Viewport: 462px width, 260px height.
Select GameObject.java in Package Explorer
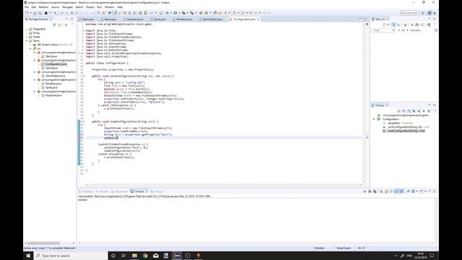click(x=55, y=76)
